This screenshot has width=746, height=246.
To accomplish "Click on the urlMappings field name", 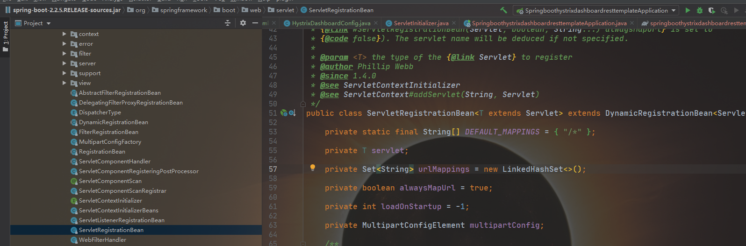I will (444, 169).
